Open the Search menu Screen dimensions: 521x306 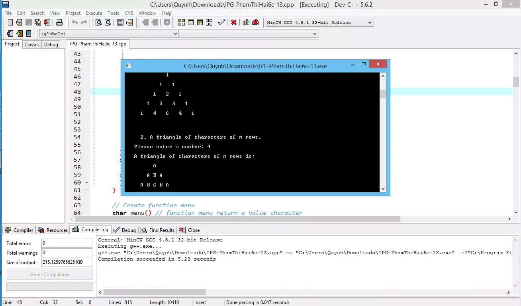pyautogui.click(x=37, y=13)
